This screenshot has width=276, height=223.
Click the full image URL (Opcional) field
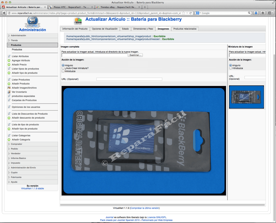tap(129, 79)
